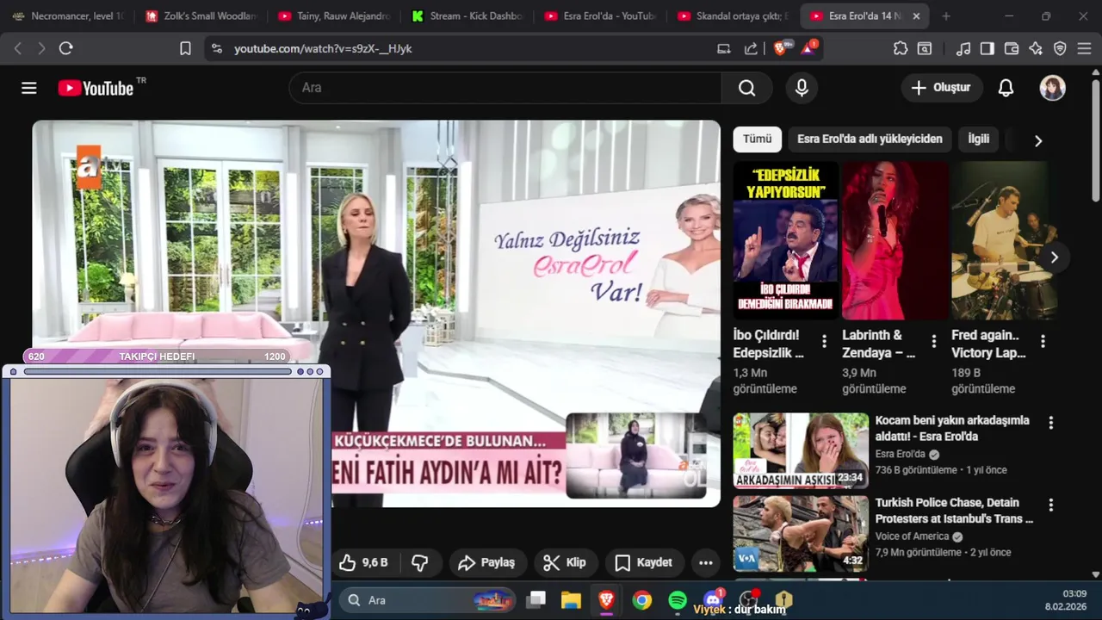
Task: Open Brave Rewards triangle icon
Action: [x=808, y=48]
